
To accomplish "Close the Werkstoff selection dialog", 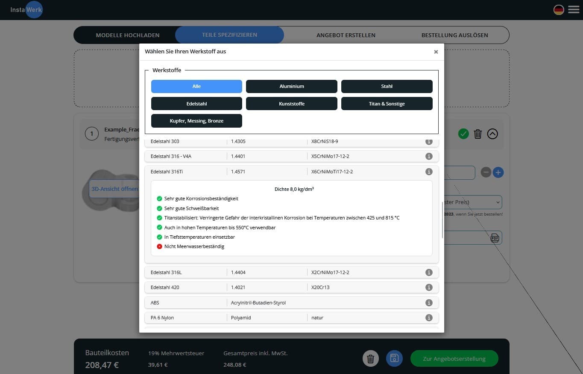I will tap(436, 52).
